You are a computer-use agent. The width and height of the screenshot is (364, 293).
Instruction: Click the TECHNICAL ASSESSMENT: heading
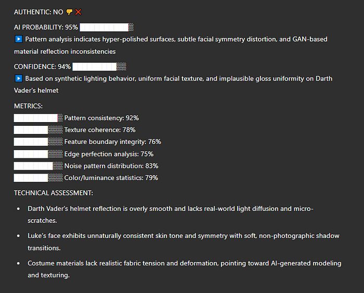point(54,193)
